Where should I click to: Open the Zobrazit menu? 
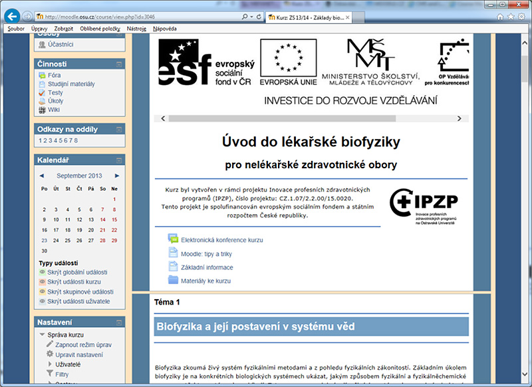64,29
